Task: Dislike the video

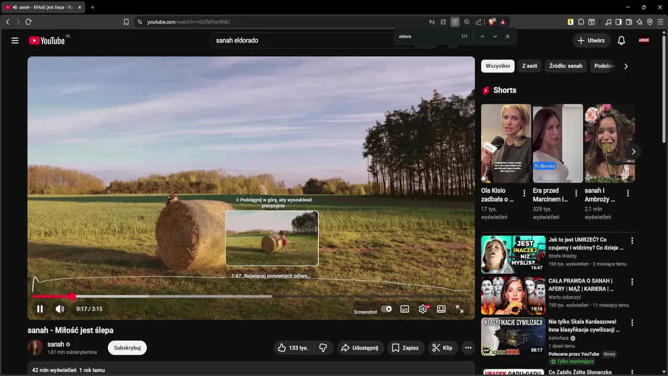Action: [323, 348]
